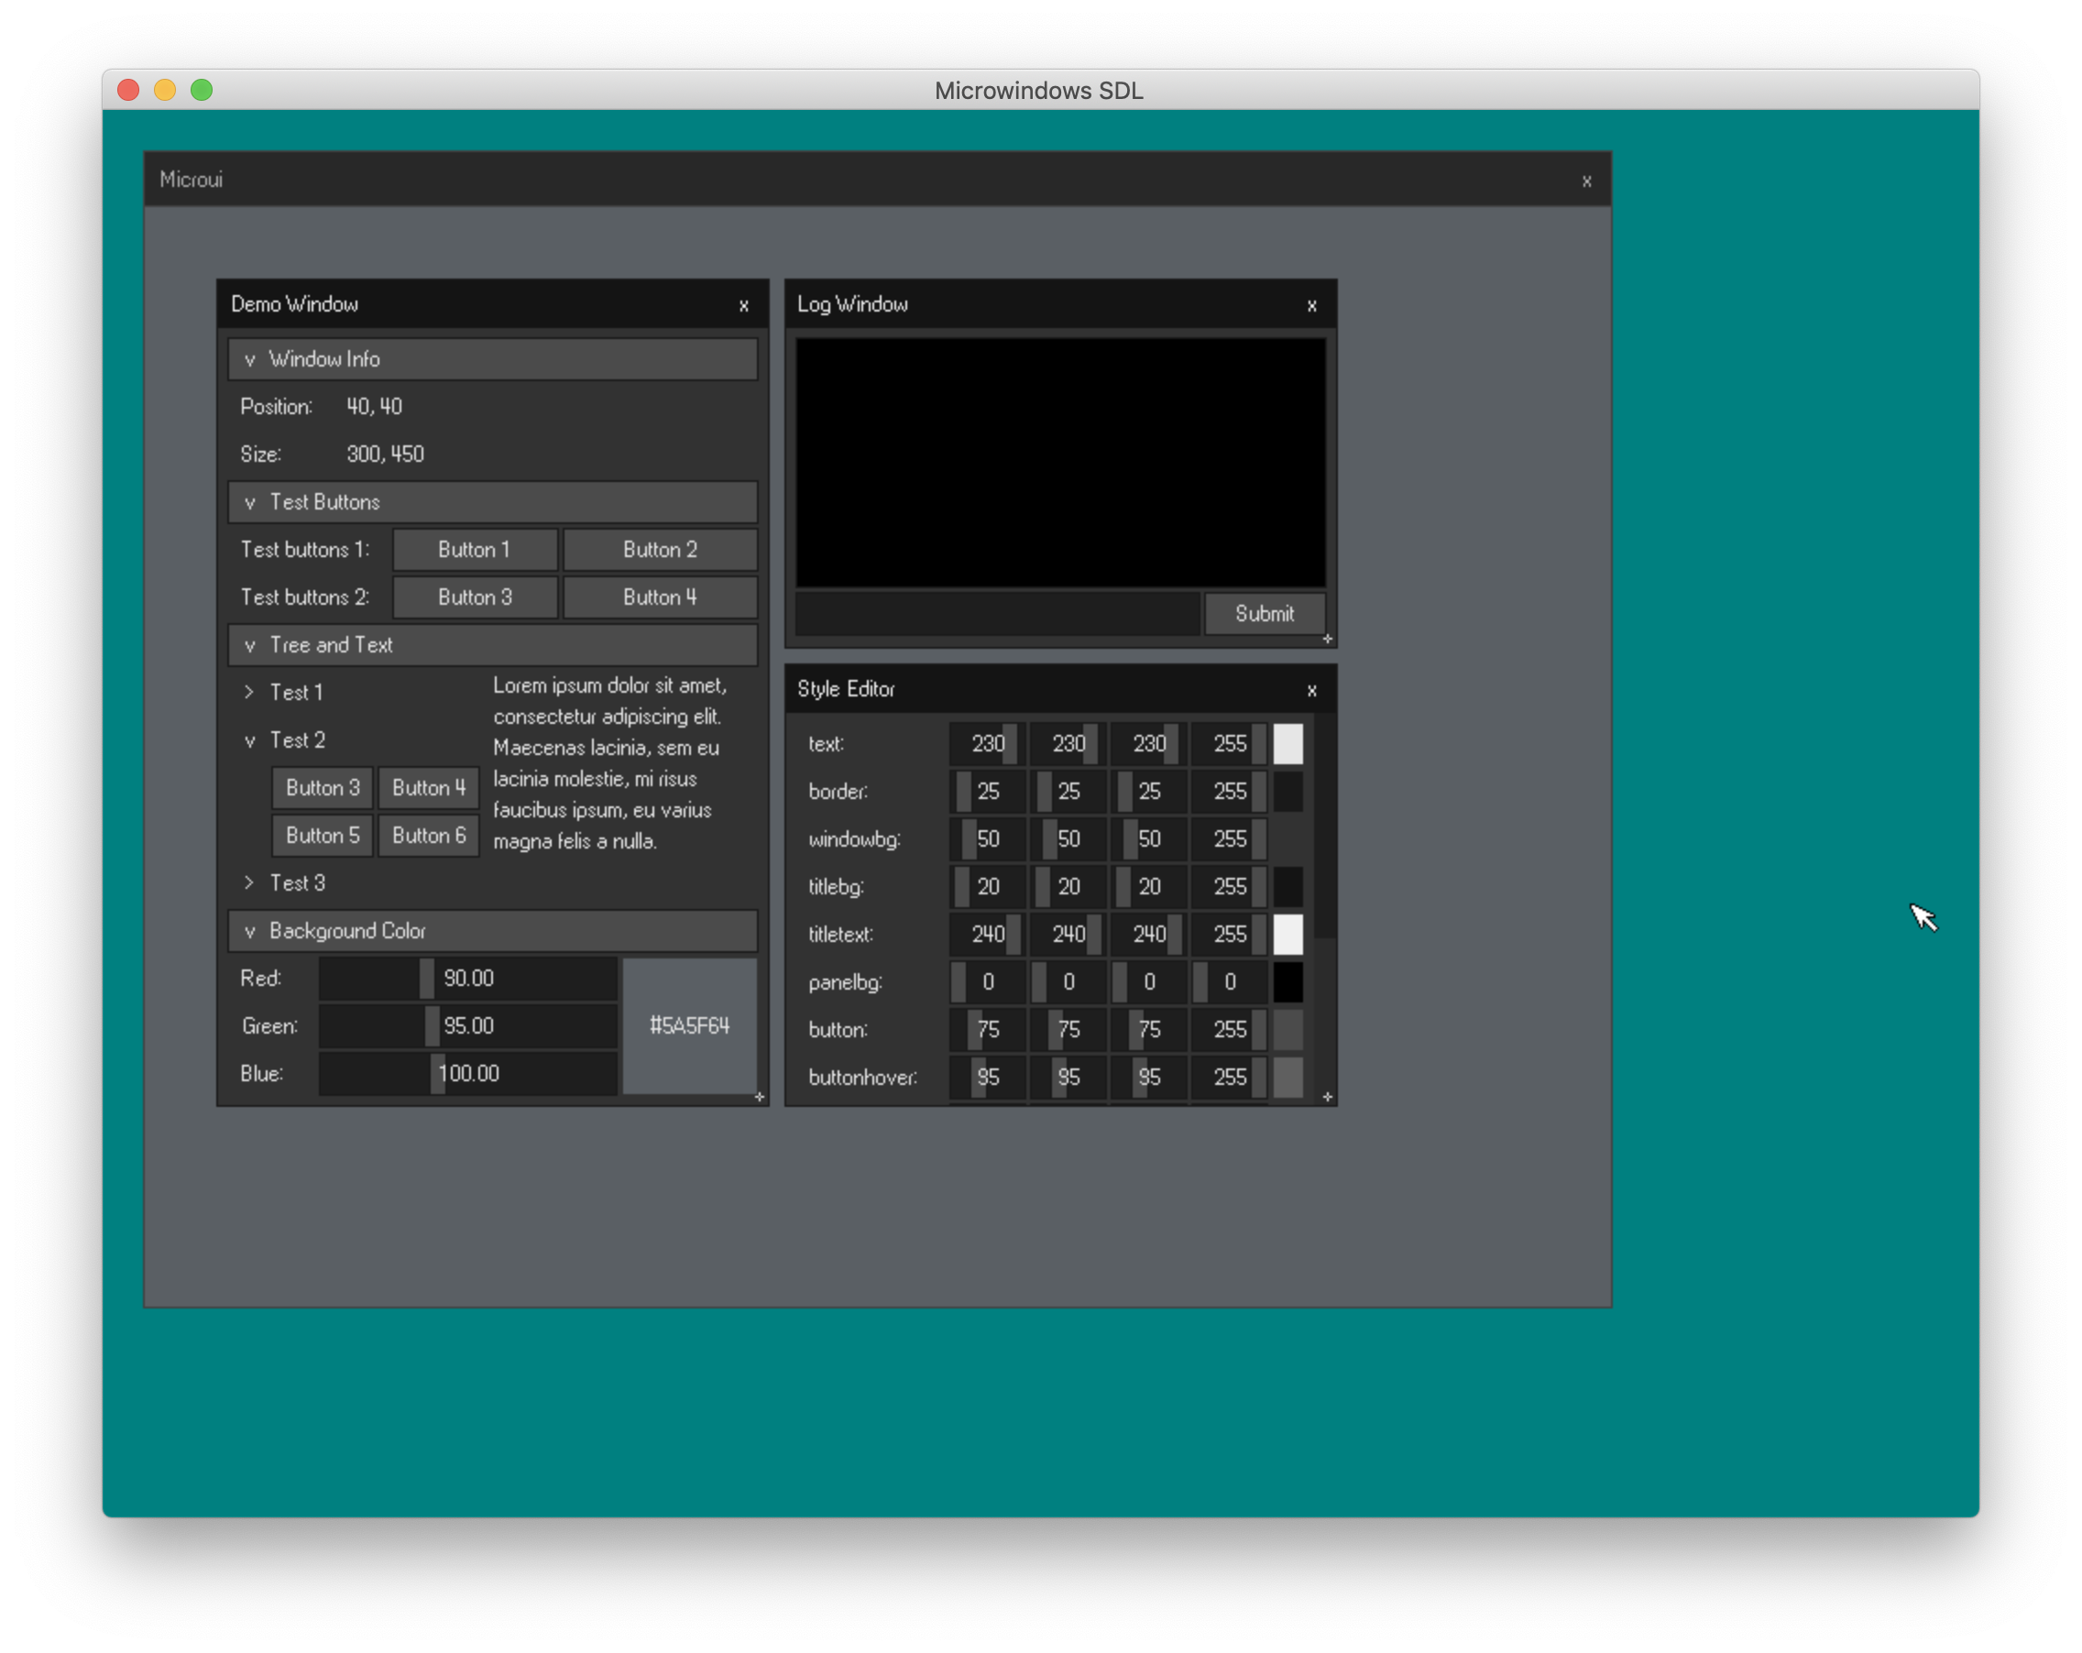Click Button 6 under Test 2 tree
The image size is (2082, 1653).
(429, 835)
